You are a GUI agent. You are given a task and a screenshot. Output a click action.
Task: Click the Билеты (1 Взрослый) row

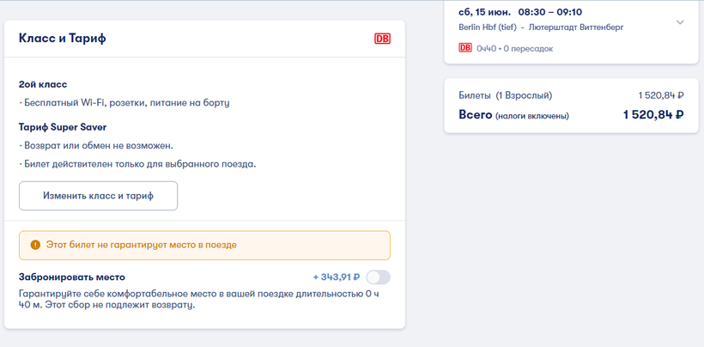pyautogui.click(x=571, y=95)
